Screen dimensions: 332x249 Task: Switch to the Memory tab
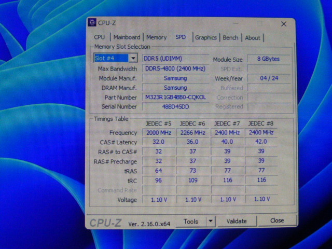coord(157,37)
